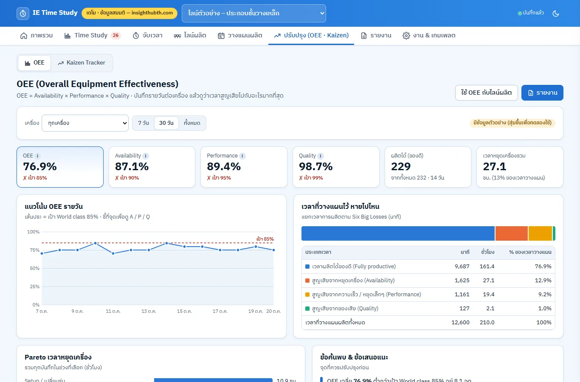Click the document icon beside รายงาน tab
Screen dimensions: 580x382
364,36
